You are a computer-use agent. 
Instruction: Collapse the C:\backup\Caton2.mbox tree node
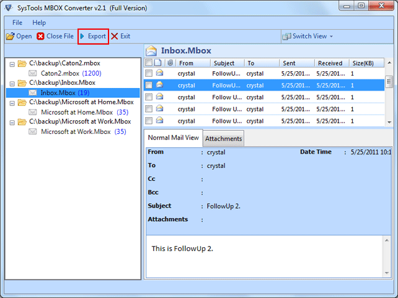12,63
